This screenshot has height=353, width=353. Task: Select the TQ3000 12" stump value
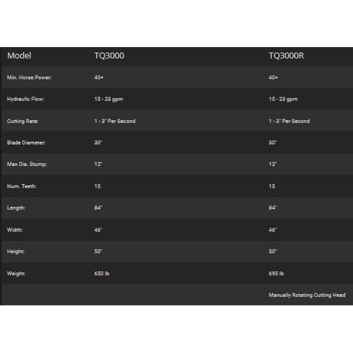pyautogui.click(x=98, y=164)
